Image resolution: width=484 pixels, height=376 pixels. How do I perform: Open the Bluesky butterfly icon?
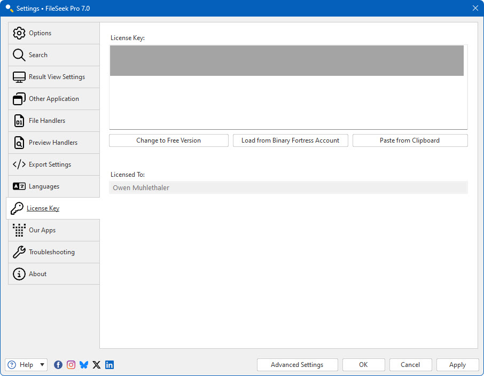(84, 365)
